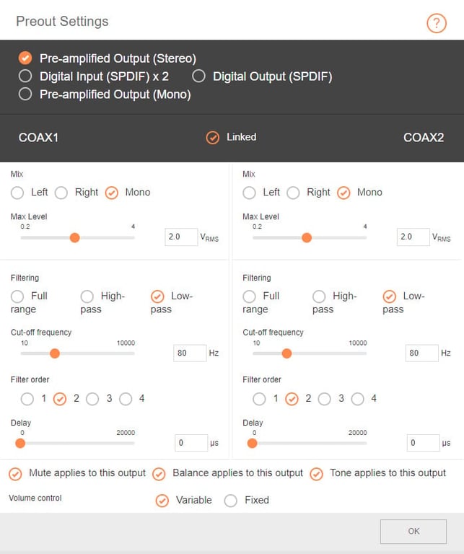Viewport: 464px width, 554px height.
Task: Toggle Tone applies to this output
Action: (x=316, y=473)
